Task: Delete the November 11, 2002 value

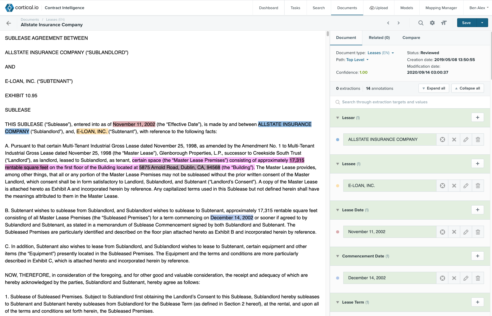Action: [478, 232]
